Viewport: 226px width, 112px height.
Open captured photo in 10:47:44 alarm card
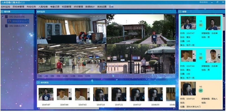(x=188, y=56)
